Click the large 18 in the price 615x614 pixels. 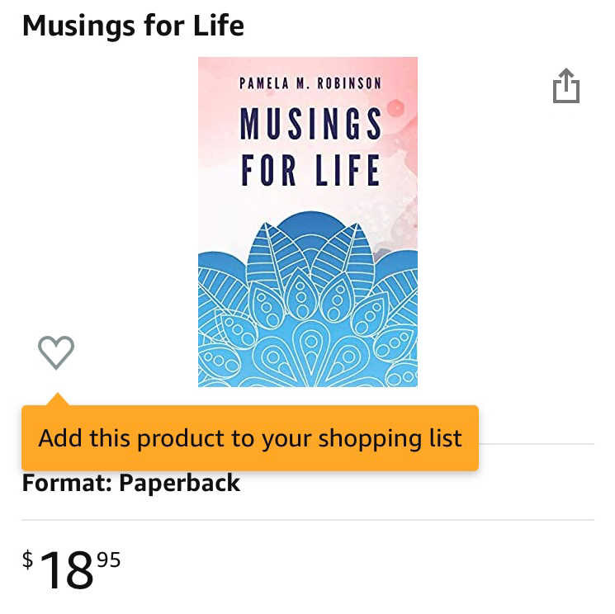(67, 569)
